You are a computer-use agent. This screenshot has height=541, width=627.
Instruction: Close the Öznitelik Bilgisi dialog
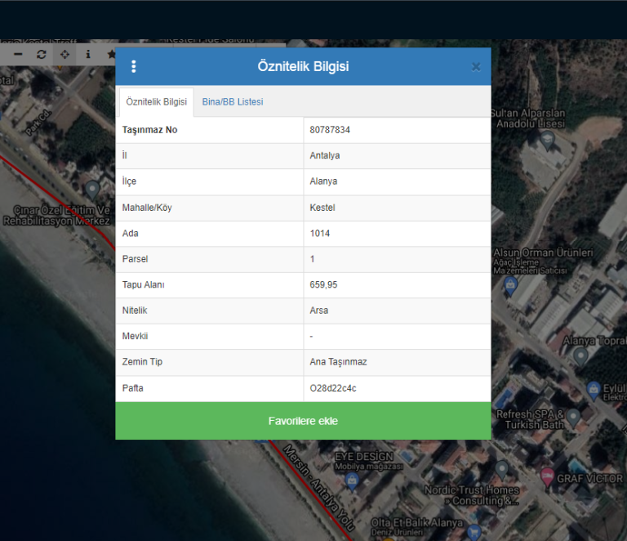476,67
